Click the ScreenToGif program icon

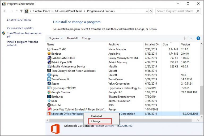(x=49, y=49)
